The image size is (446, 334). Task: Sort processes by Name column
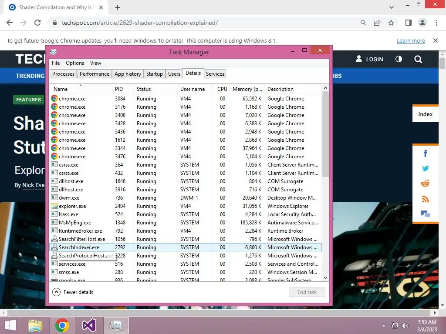click(x=81, y=89)
